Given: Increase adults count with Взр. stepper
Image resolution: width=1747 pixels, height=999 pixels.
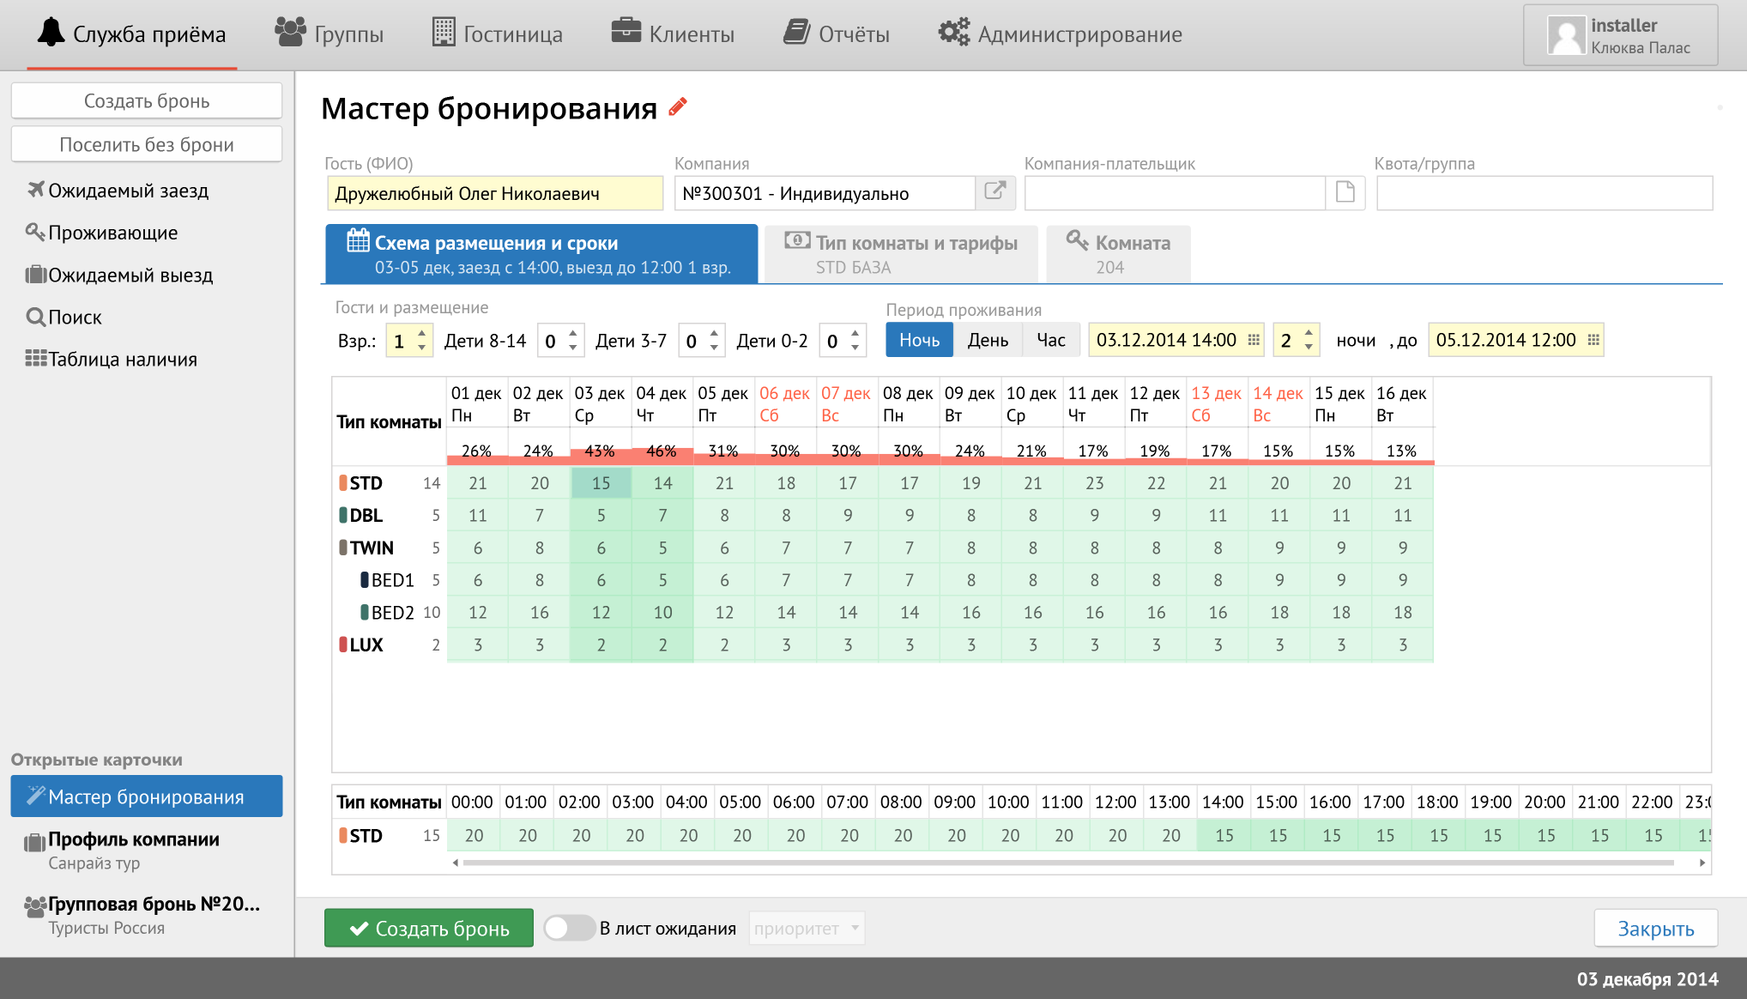Looking at the screenshot, I should click(422, 333).
